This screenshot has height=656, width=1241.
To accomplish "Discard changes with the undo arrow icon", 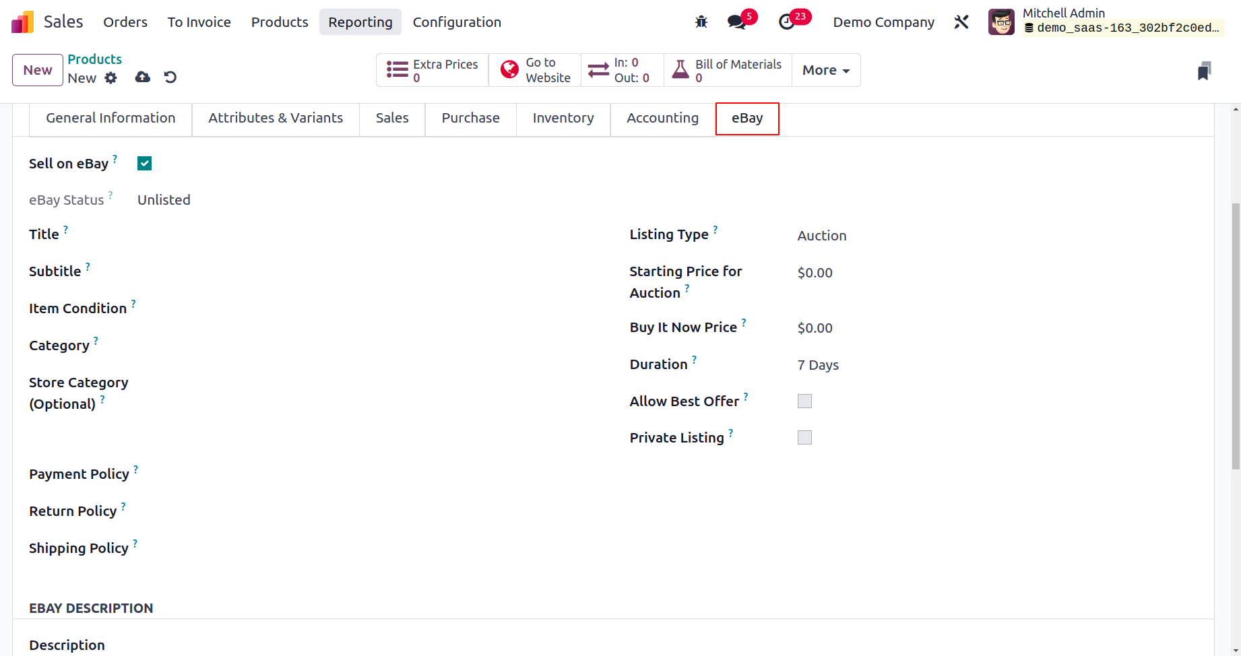I will click(170, 77).
